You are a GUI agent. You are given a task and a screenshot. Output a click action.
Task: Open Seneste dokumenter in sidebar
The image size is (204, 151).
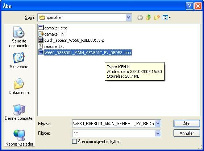(19, 37)
